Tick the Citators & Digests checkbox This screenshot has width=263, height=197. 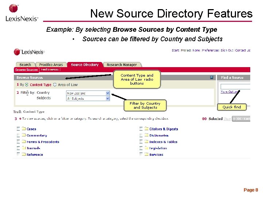tap(141, 129)
